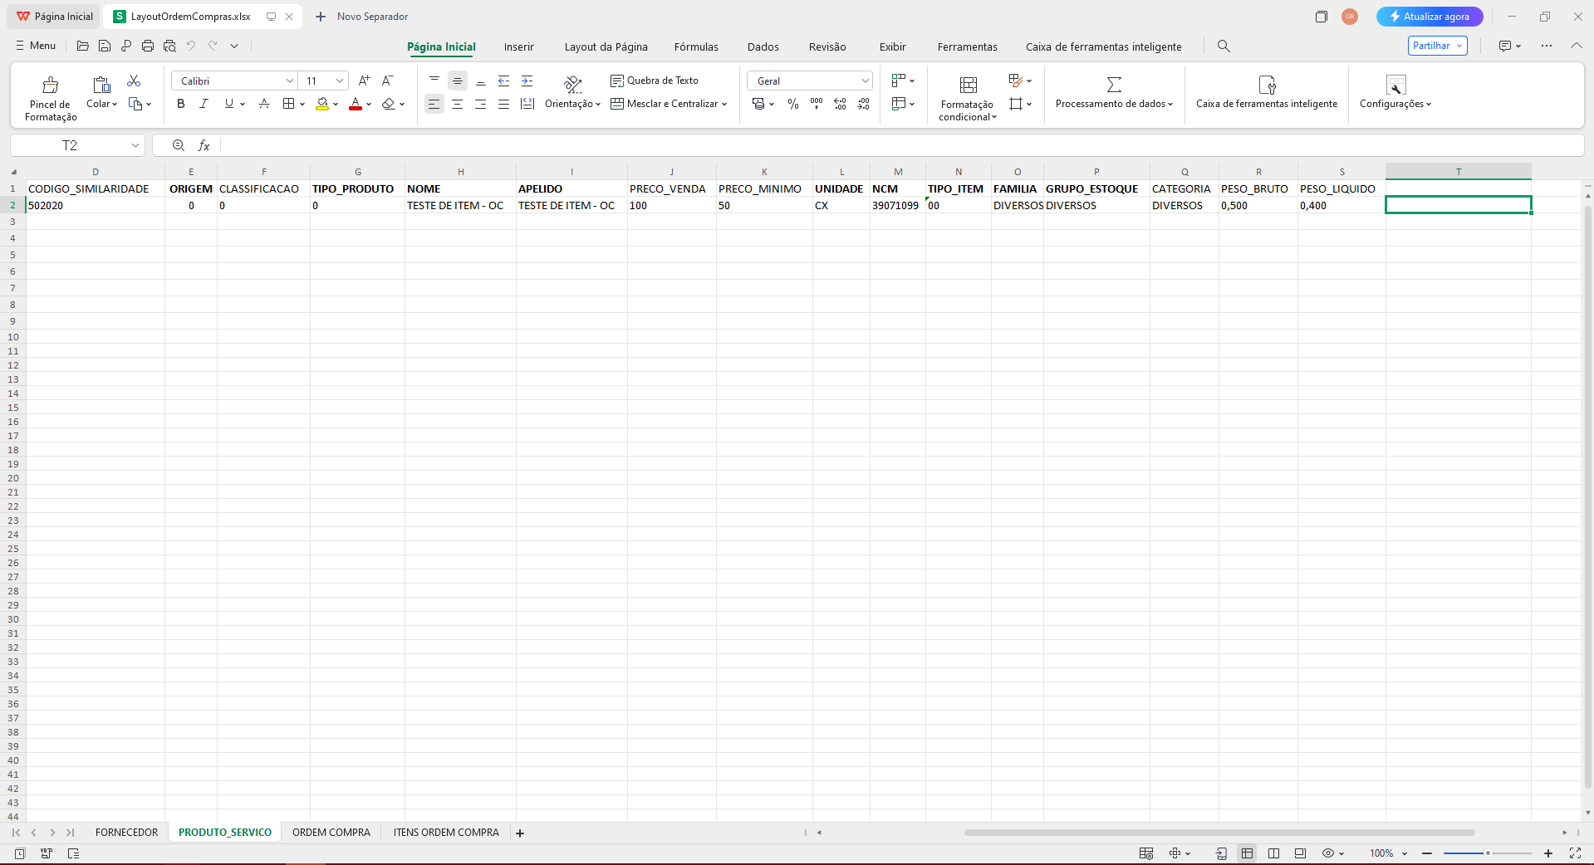The image size is (1594, 865).
Task: Switch to the FORNECEDOR sheet tab
Action: click(126, 833)
